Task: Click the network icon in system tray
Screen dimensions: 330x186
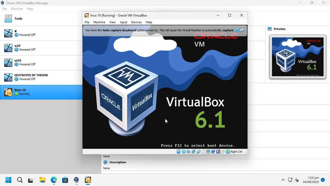Action: click(x=290, y=180)
